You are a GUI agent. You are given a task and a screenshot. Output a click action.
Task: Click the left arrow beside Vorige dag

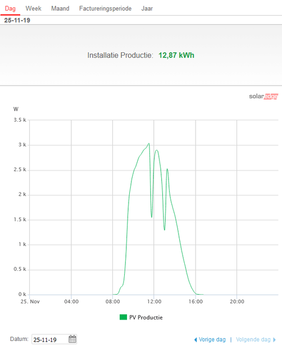pyautogui.click(x=195, y=340)
